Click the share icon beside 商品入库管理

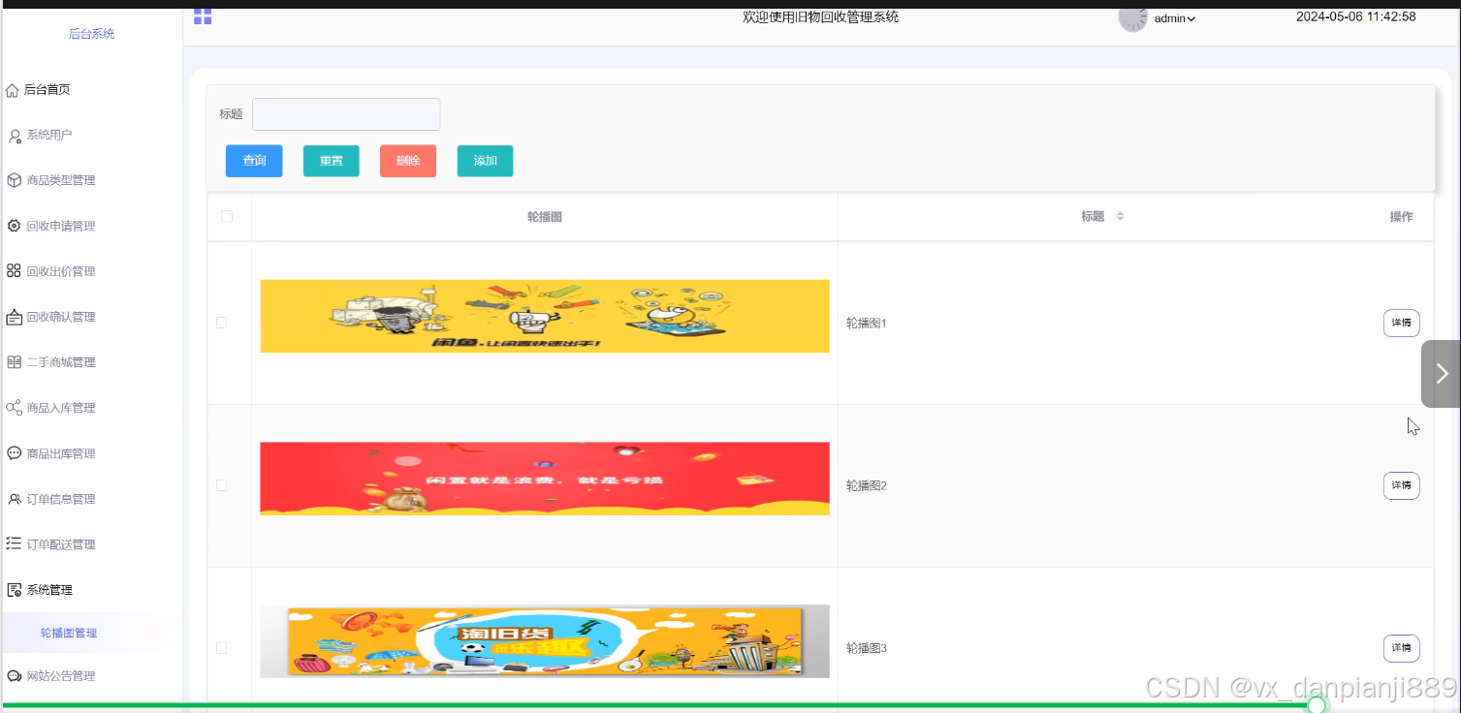(14, 408)
